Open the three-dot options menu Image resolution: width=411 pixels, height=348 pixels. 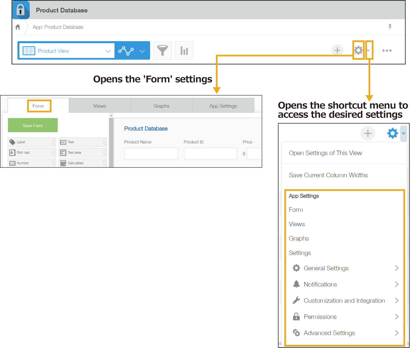tap(387, 51)
